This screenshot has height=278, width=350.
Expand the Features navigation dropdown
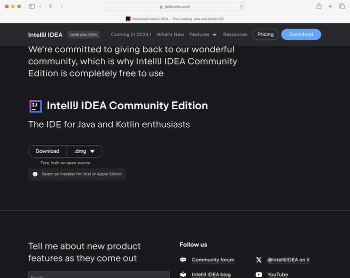point(203,34)
